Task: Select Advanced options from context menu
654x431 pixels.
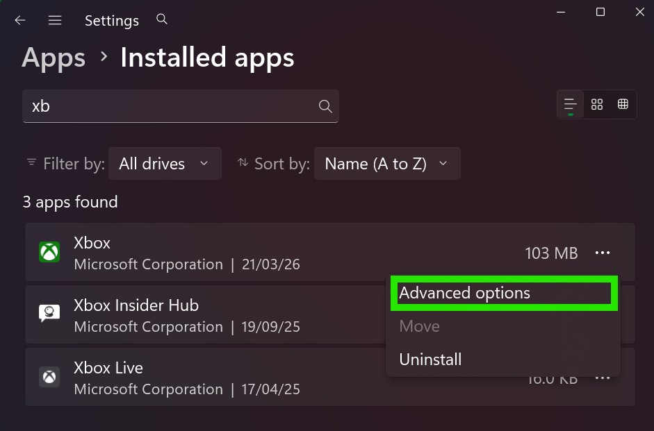Action: click(x=464, y=293)
